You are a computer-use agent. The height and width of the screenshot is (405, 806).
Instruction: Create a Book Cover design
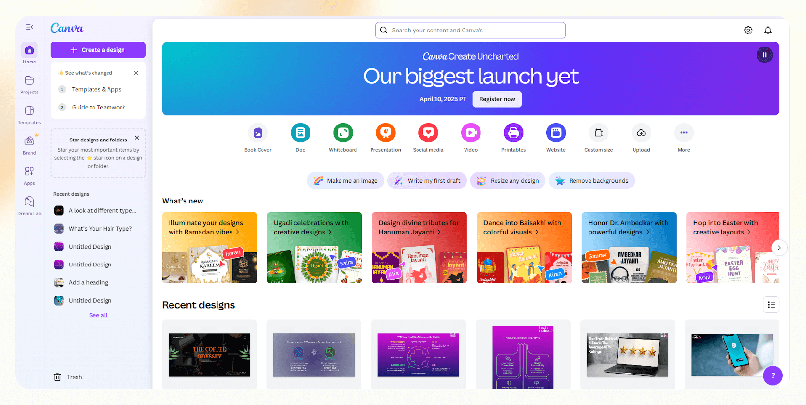(x=258, y=138)
